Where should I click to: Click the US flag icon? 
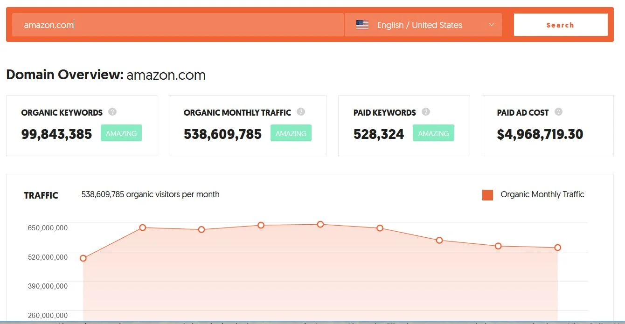362,25
